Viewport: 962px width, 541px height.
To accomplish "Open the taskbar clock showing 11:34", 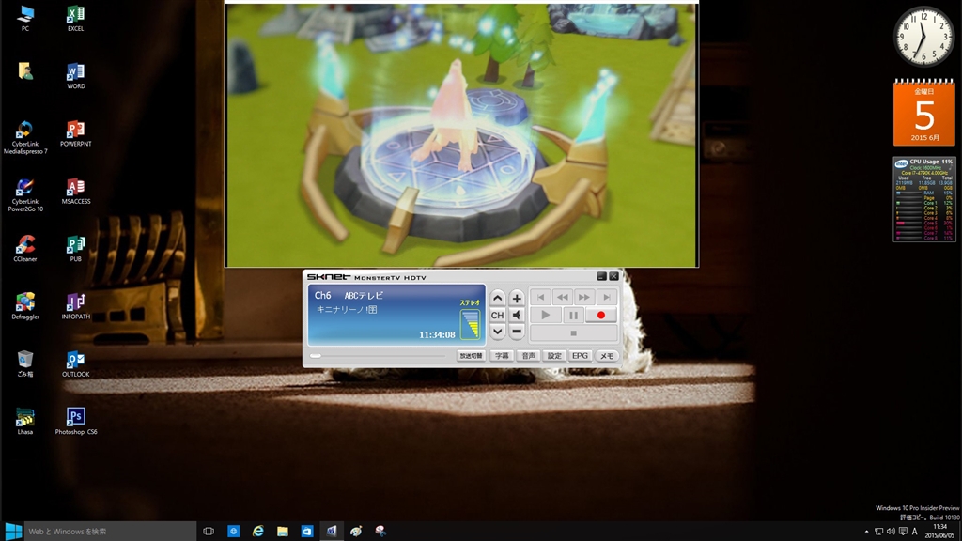I will 939,532.
